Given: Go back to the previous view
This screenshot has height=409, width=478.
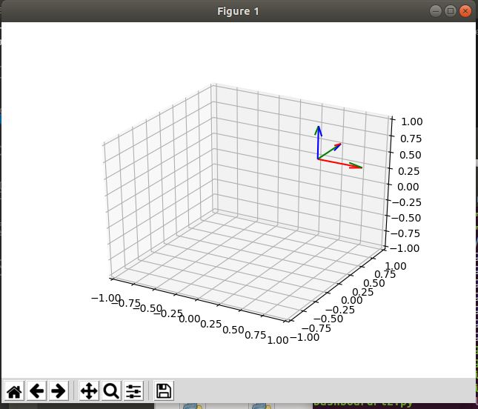Looking at the screenshot, I should (x=36, y=390).
